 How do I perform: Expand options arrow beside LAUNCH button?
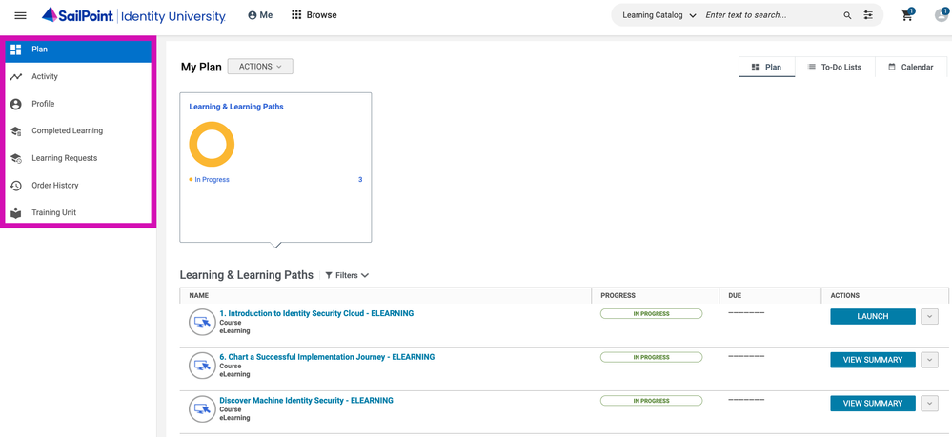click(x=929, y=317)
